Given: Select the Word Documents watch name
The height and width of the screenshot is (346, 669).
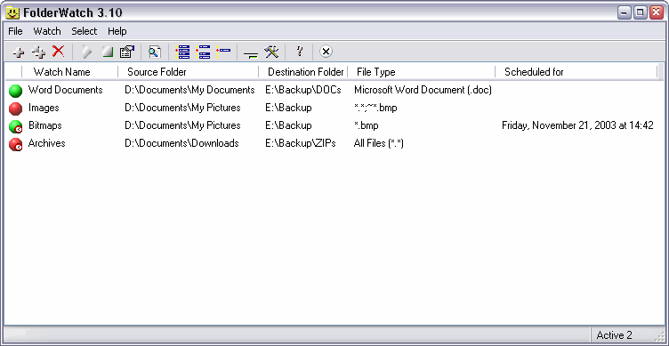Looking at the screenshot, I should (x=65, y=90).
